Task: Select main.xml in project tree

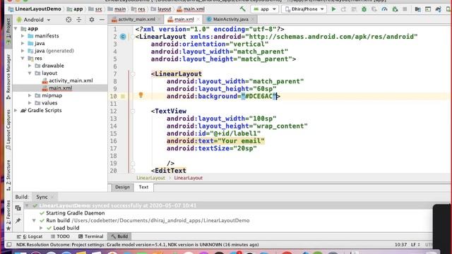Action: pyautogui.click(x=60, y=88)
